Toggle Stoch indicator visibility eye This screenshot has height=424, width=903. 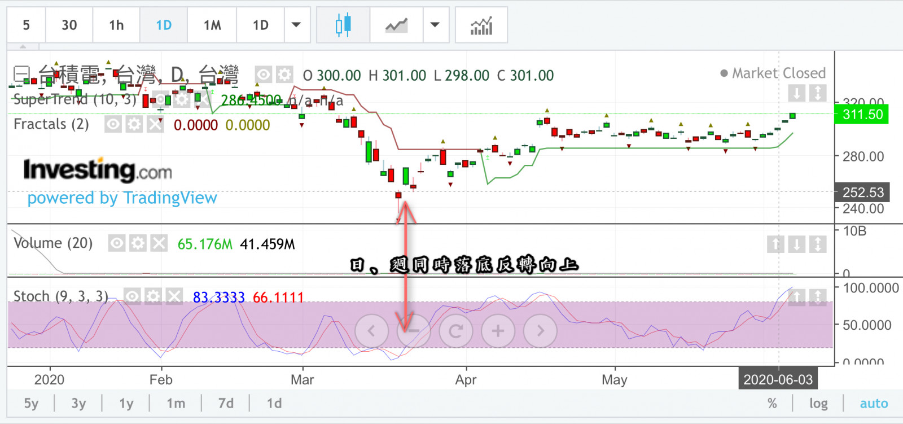[x=132, y=296]
